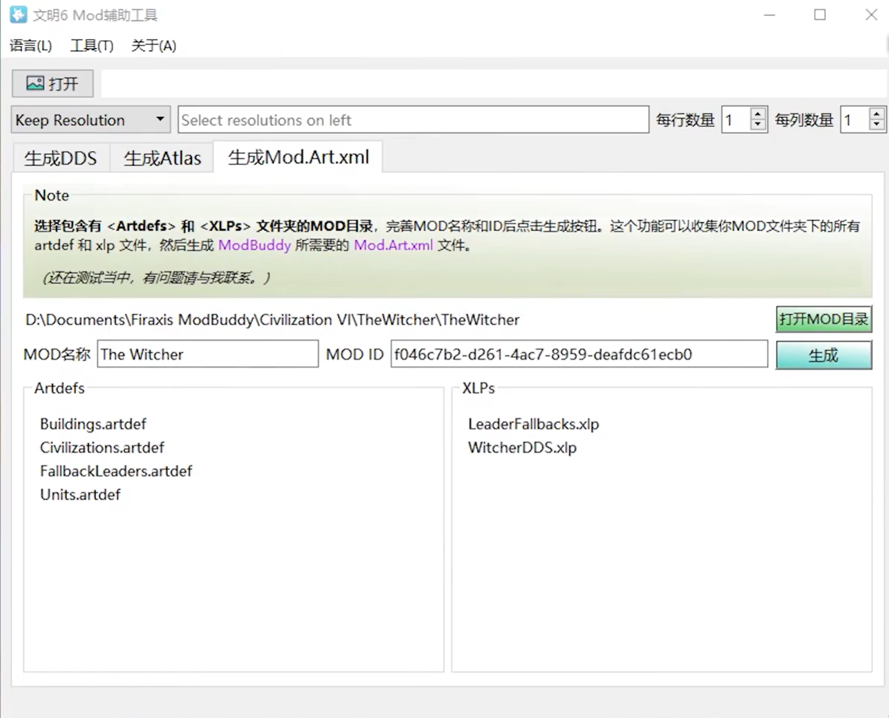The width and height of the screenshot is (889, 718).
Task: Click the 每行数量 number field
Action: pyautogui.click(x=736, y=120)
